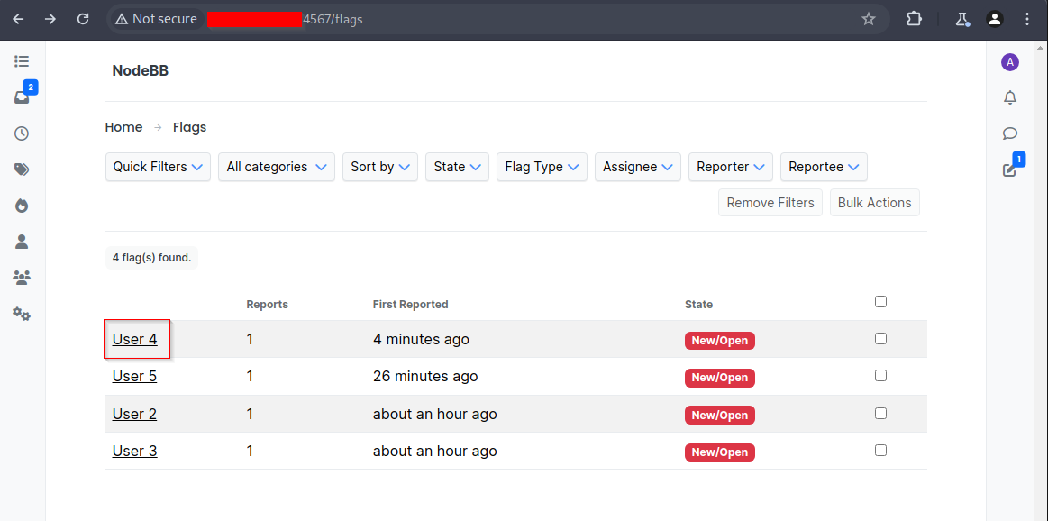Open the chat bubble icon

coord(1010,133)
